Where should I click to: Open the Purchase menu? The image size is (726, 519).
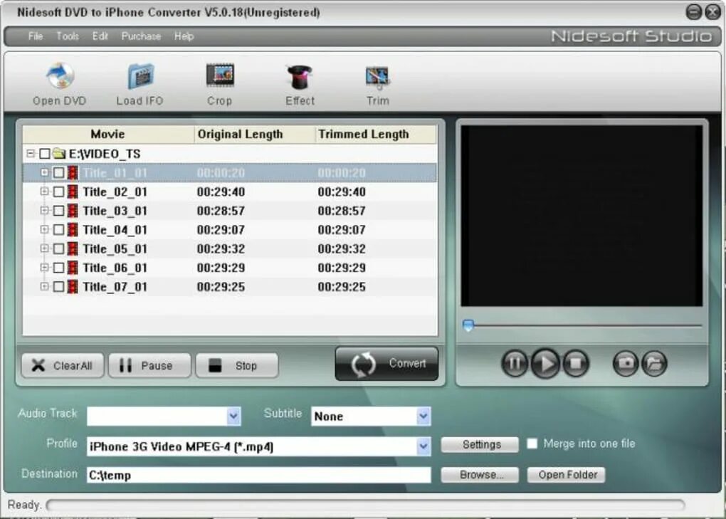[141, 36]
